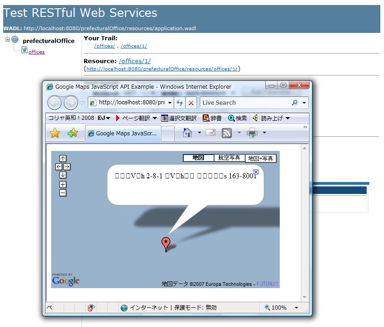The image size is (384, 327).
Task: Click the Add to Favorites icon
Action: tap(73, 133)
